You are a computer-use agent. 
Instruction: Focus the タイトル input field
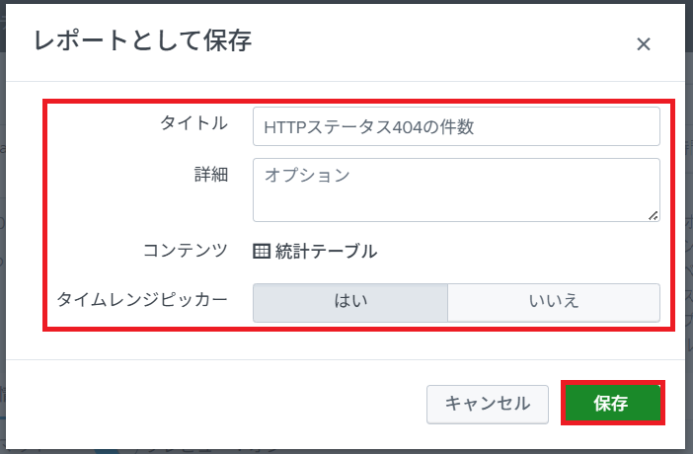tap(455, 126)
